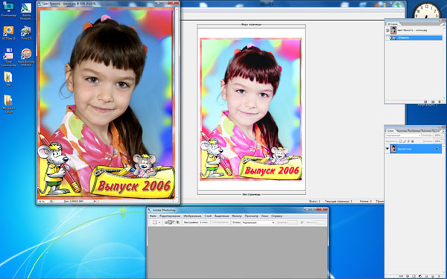Open the Файл menu in Photoshop
Image resolution: width=447 pixels, height=279 pixels.
(153, 217)
